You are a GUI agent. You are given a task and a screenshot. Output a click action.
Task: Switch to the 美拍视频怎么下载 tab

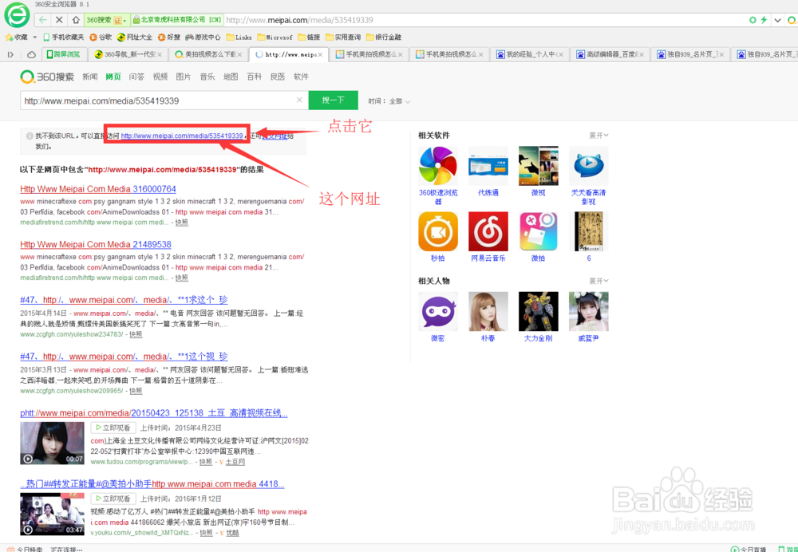point(208,54)
